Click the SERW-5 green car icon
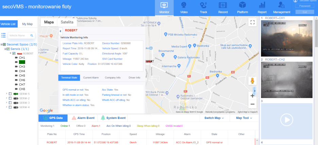Viewport: 318px width, 145px height. 15,94
